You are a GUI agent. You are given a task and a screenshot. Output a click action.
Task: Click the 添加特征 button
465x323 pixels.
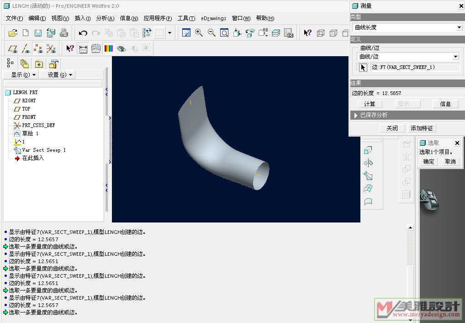(422, 128)
